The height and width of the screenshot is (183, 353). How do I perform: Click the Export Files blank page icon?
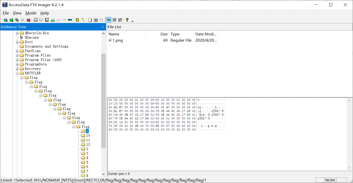90,20
